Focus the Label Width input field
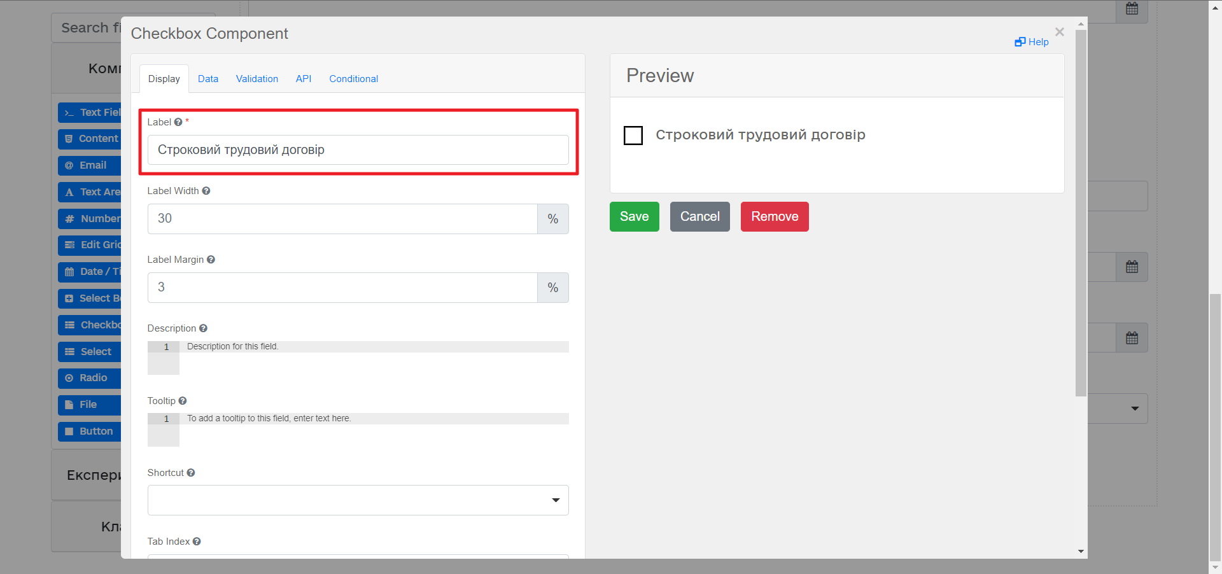 (342, 219)
